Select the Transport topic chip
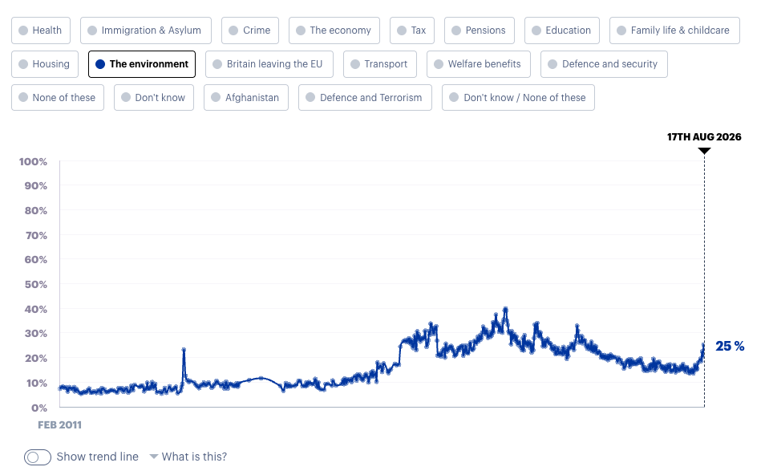The width and height of the screenshot is (769, 475). (379, 64)
